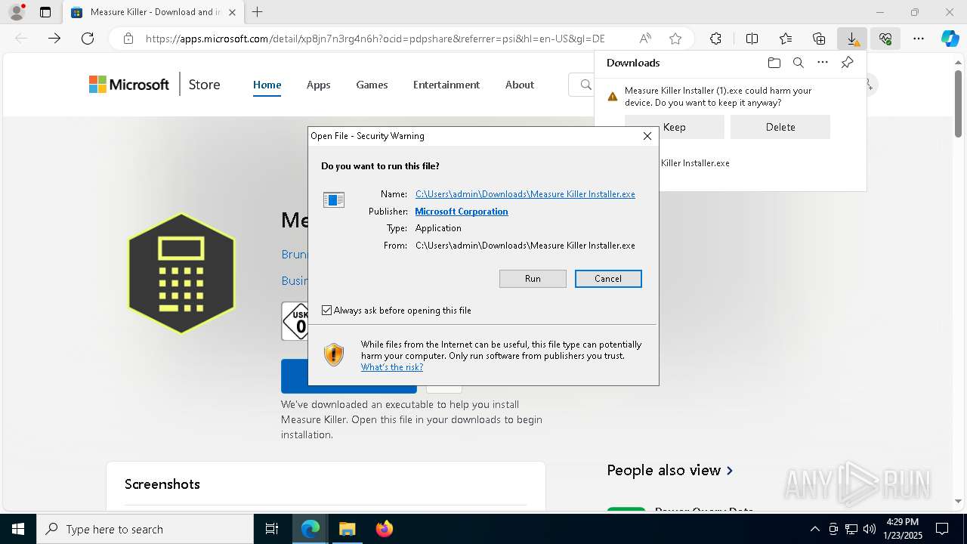Open File Explorer from the taskbar
The height and width of the screenshot is (544, 967).
coord(347,529)
